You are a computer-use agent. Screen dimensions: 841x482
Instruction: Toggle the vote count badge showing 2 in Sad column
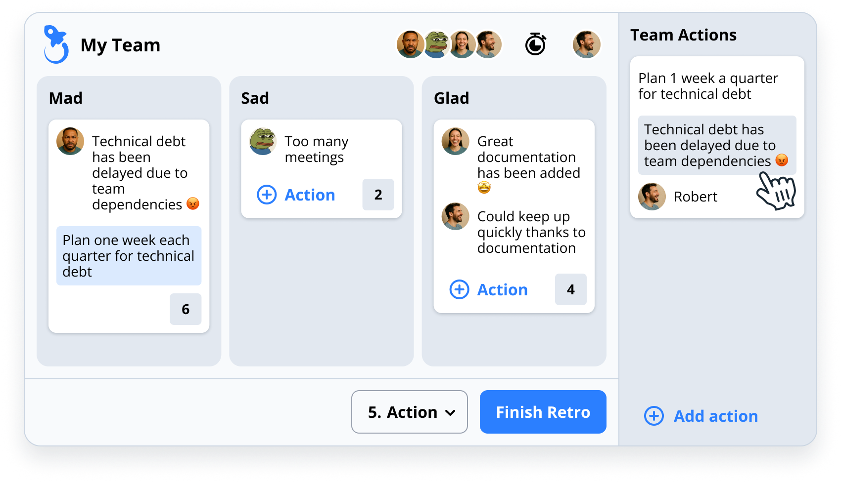378,195
